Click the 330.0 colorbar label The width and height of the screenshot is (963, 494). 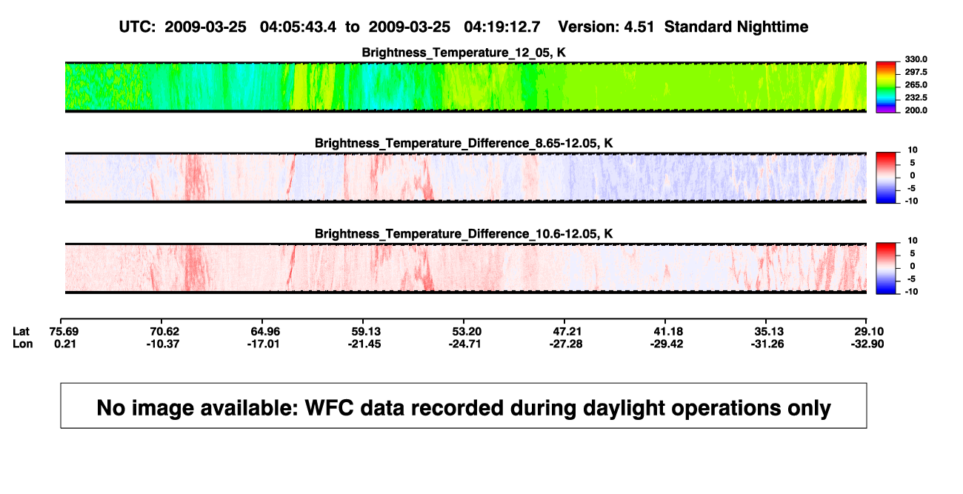[x=916, y=59]
